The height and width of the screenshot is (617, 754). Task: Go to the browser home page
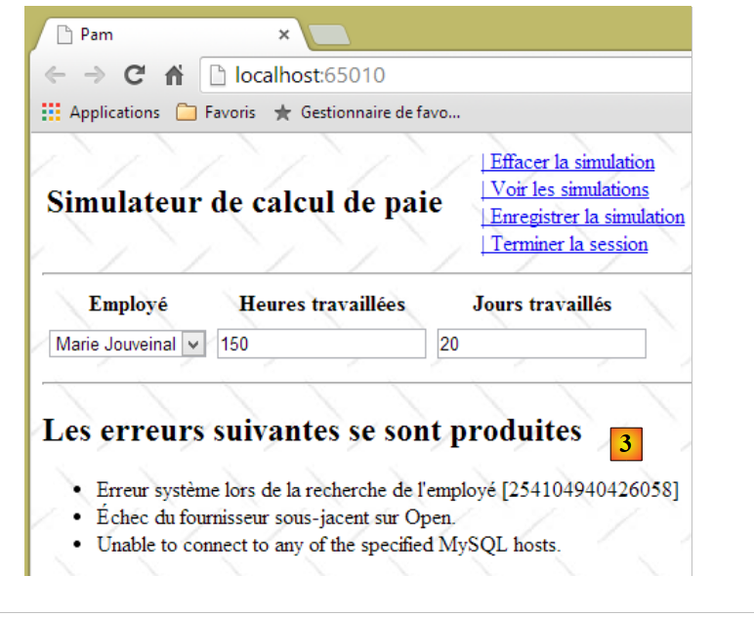(174, 76)
